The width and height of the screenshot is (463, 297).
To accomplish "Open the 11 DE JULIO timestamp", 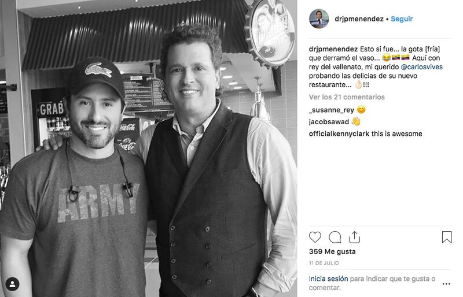I will (324, 263).
